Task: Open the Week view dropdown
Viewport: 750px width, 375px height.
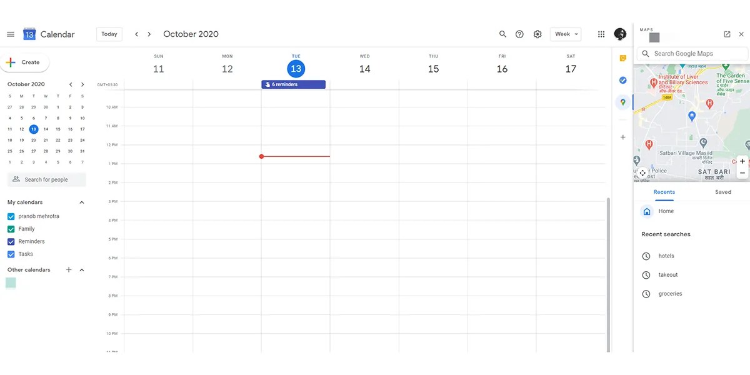Action: click(x=565, y=34)
